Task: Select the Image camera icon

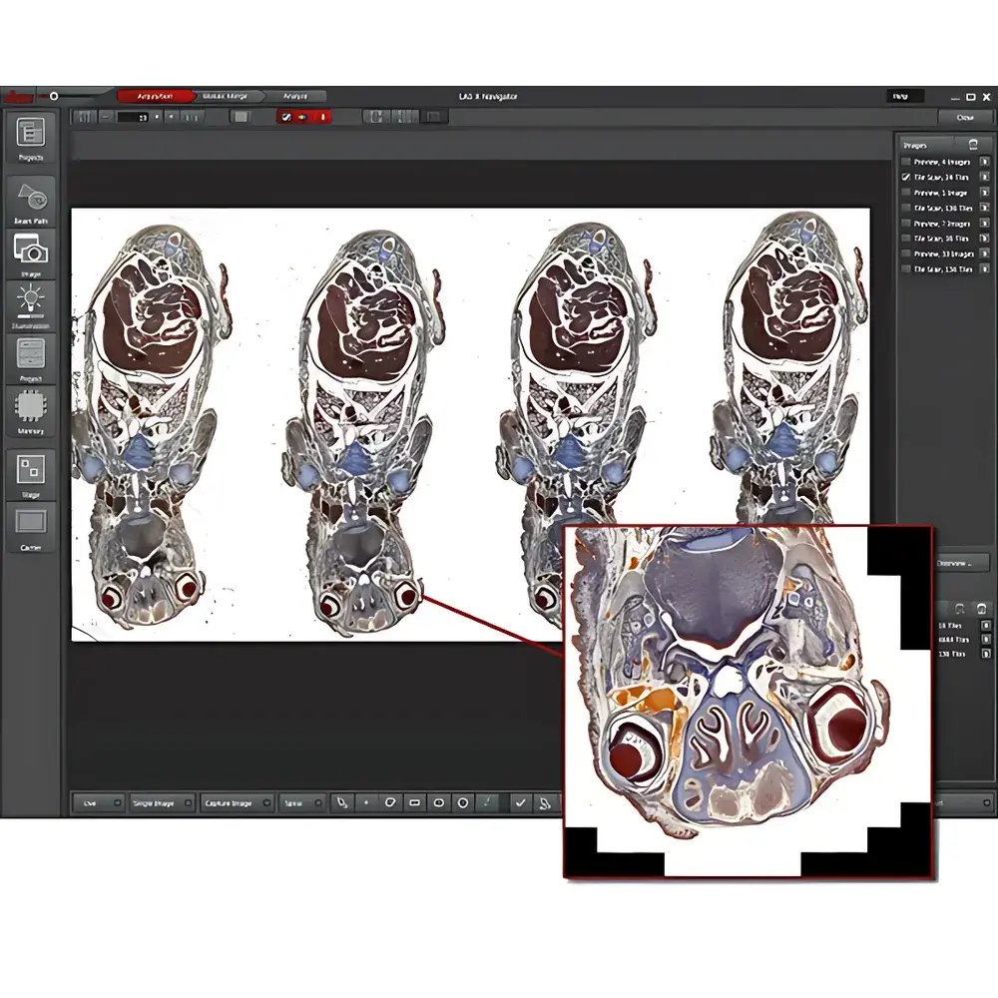Action: tap(31, 249)
